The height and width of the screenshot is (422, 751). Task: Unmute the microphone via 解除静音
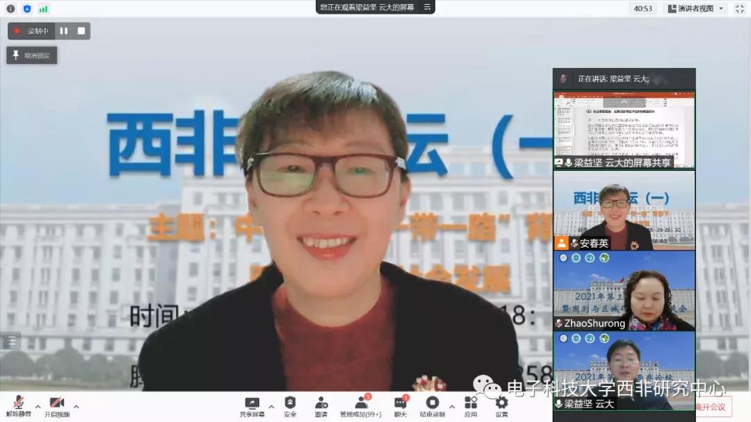pos(19,407)
